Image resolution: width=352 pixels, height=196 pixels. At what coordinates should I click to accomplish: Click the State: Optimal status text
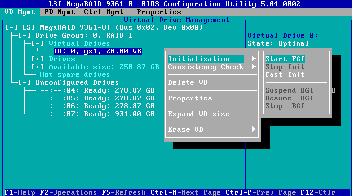(x=278, y=44)
